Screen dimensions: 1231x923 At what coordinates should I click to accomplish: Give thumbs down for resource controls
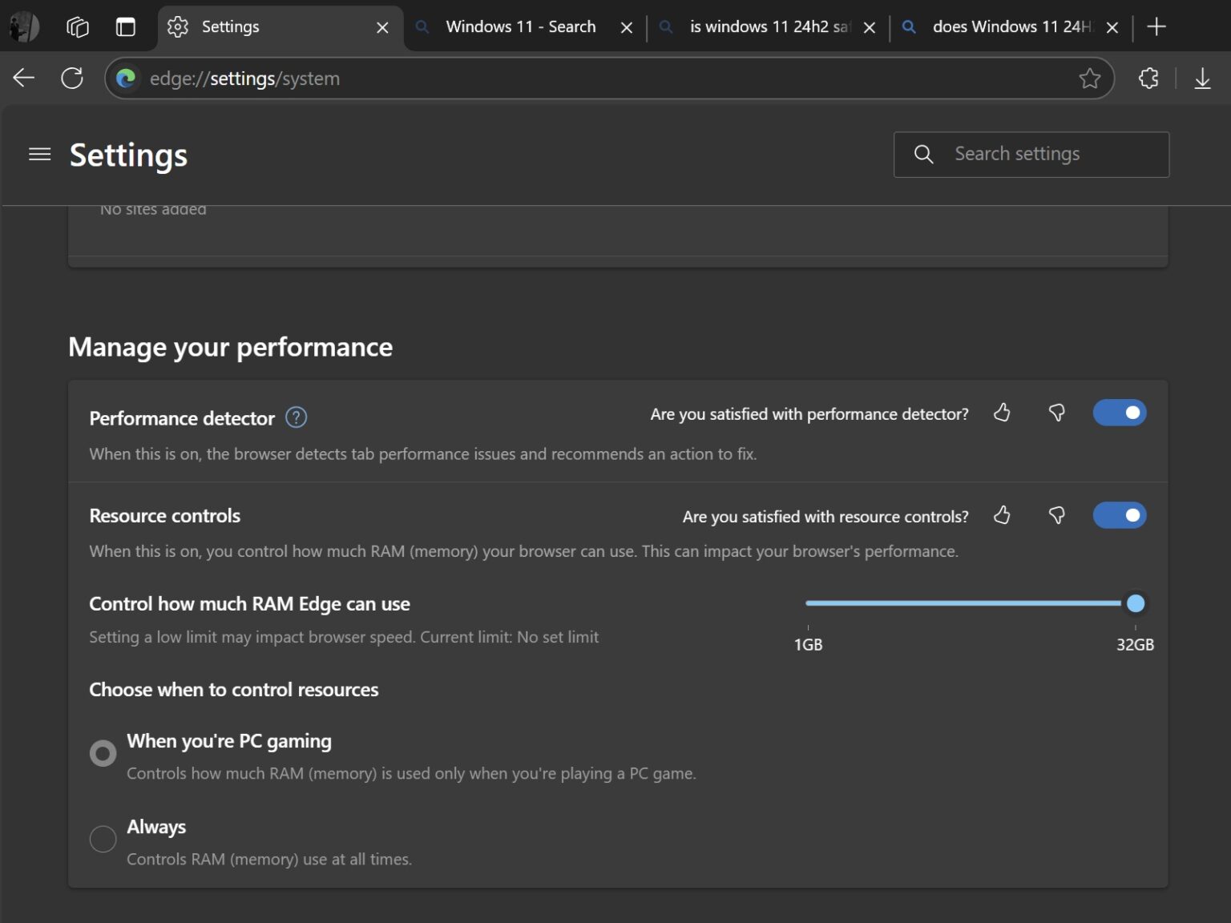[1055, 516]
